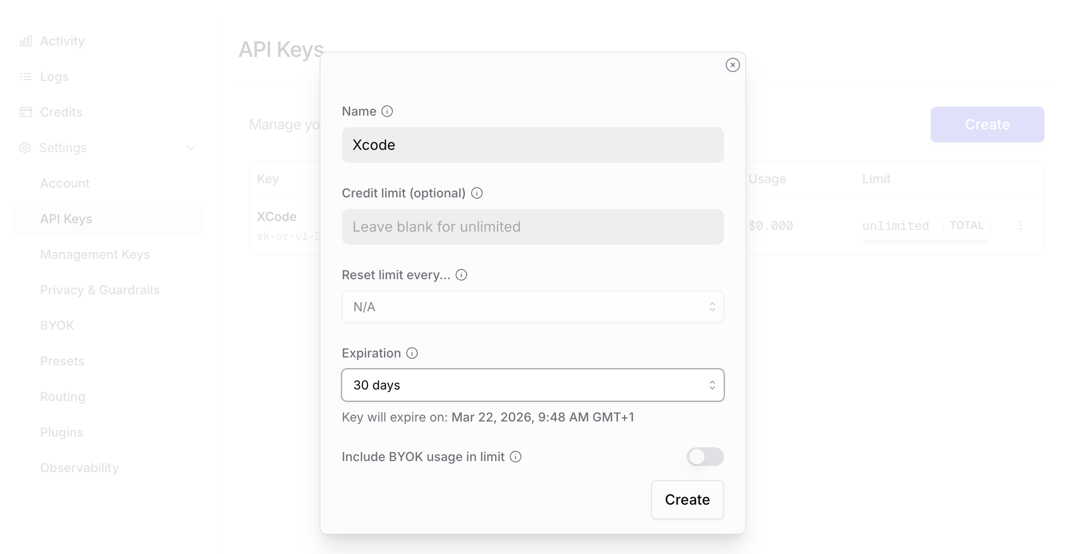Viewport: 1072px width, 554px height.
Task: Open the Expiration dropdown showing 30 days
Action: tap(532, 385)
